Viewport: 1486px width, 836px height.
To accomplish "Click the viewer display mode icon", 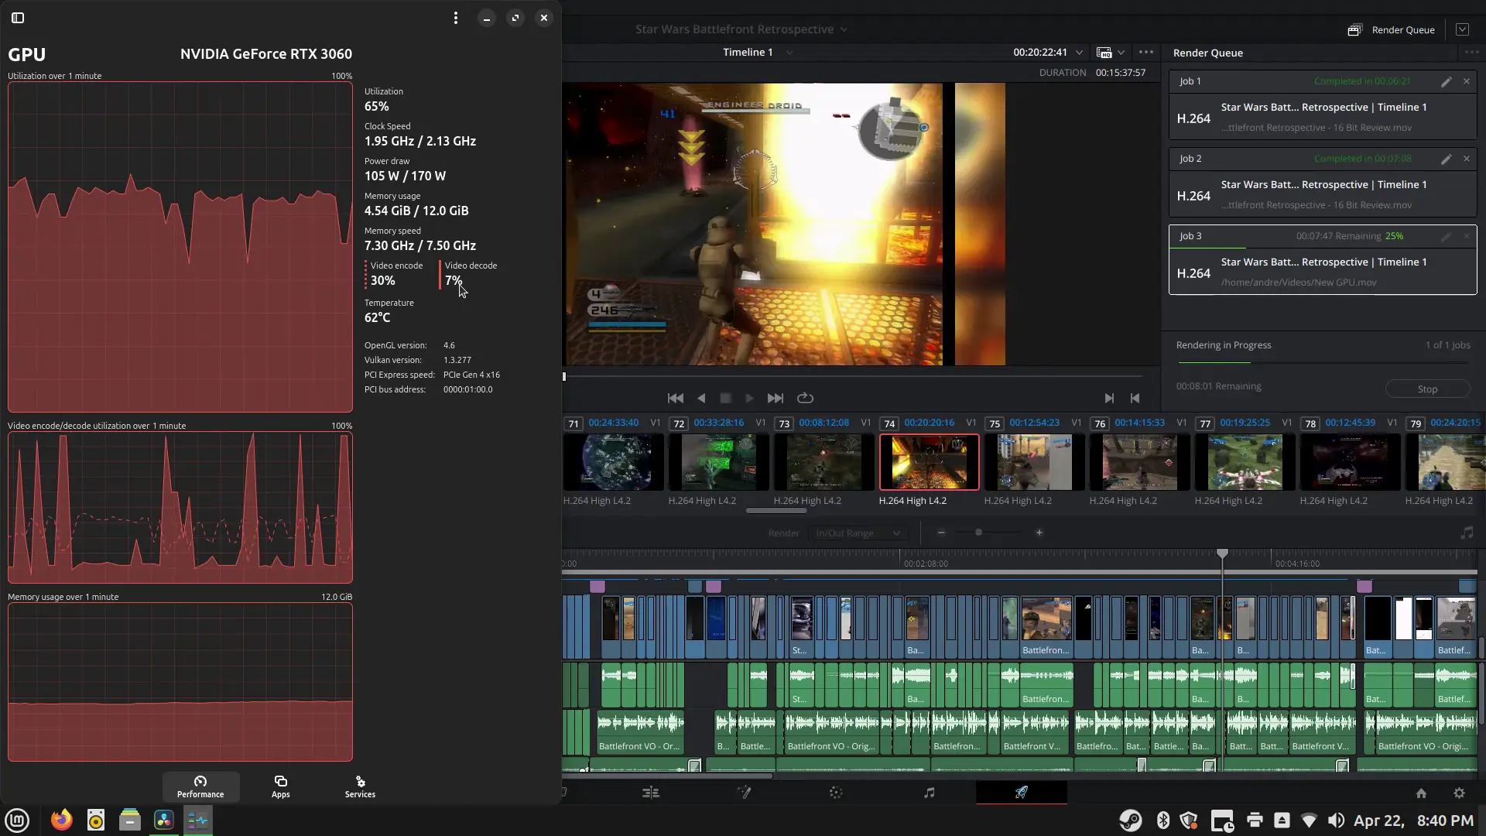I will (1104, 53).
